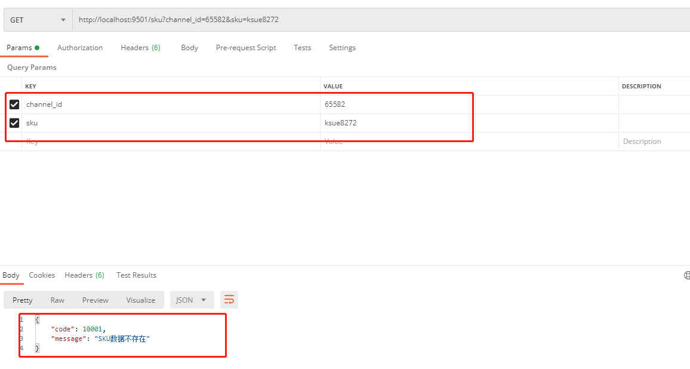690x369 pixels.
Task: Click the globe network icon
Action: pyautogui.click(x=687, y=275)
